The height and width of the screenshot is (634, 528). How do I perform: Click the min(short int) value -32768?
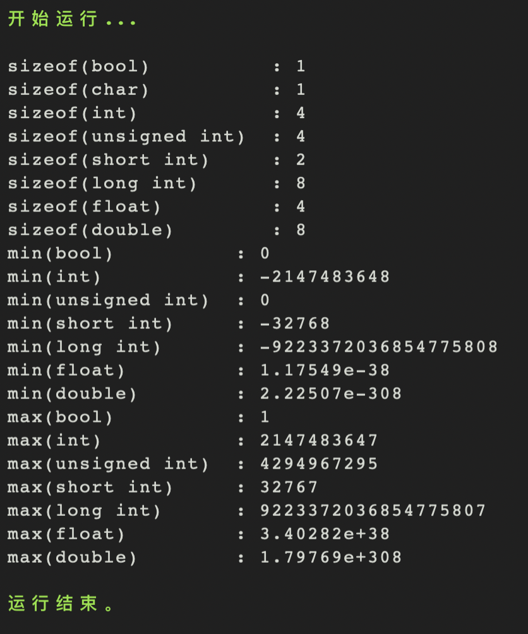click(x=295, y=323)
